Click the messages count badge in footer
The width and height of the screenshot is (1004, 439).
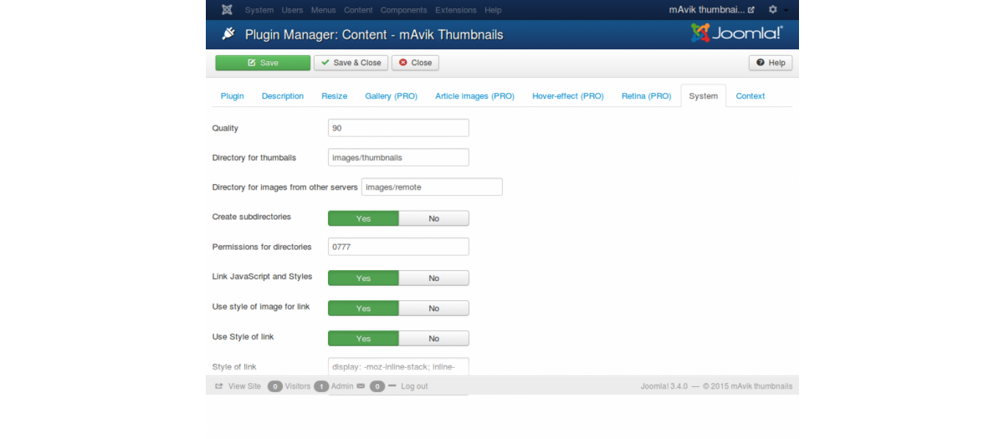pyautogui.click(x=377, y=386)
